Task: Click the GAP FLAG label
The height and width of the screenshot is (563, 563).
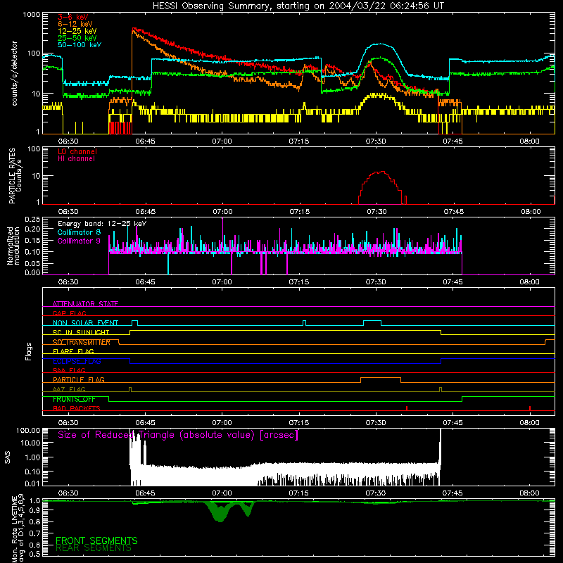Action: pos(69,313)
